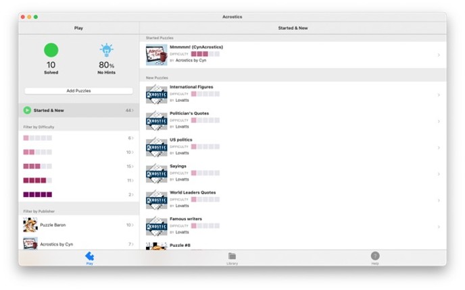Click the green Solved circle icon
The image size is (465, 290).
coord(51,50)
